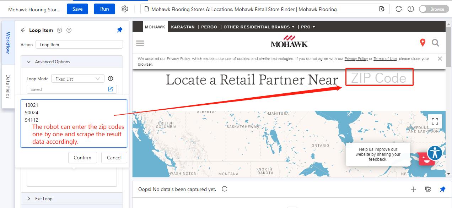Click the ZIP Code input field
The image size is (452, 208).
point(380,77)
